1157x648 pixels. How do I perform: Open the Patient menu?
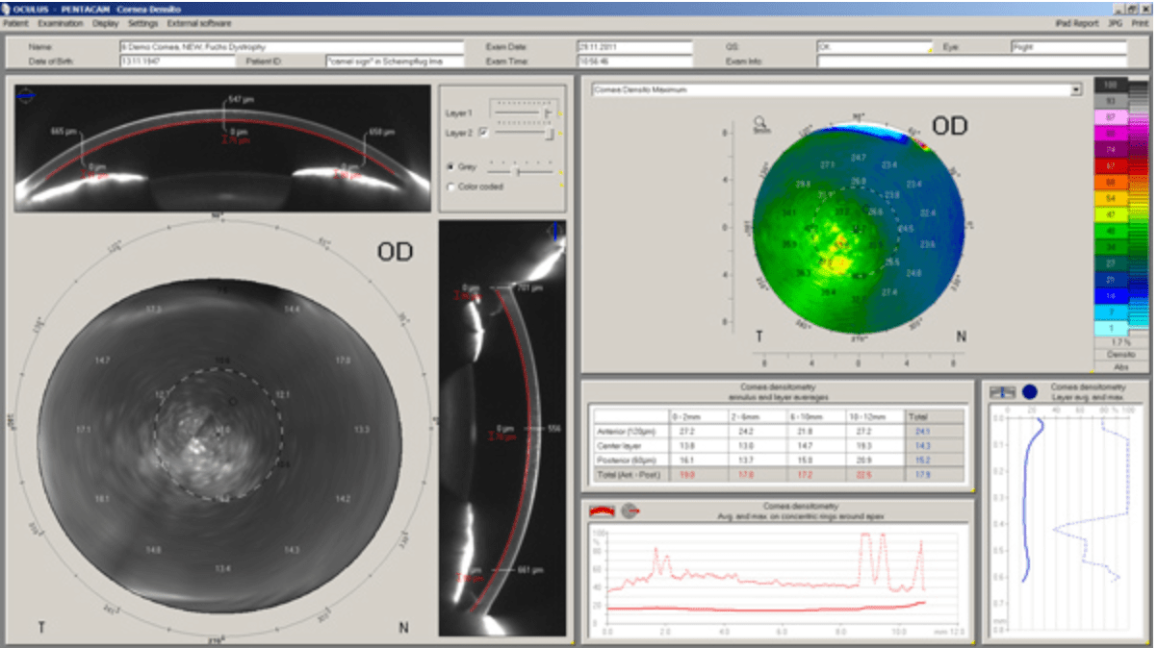pos(16,22)
